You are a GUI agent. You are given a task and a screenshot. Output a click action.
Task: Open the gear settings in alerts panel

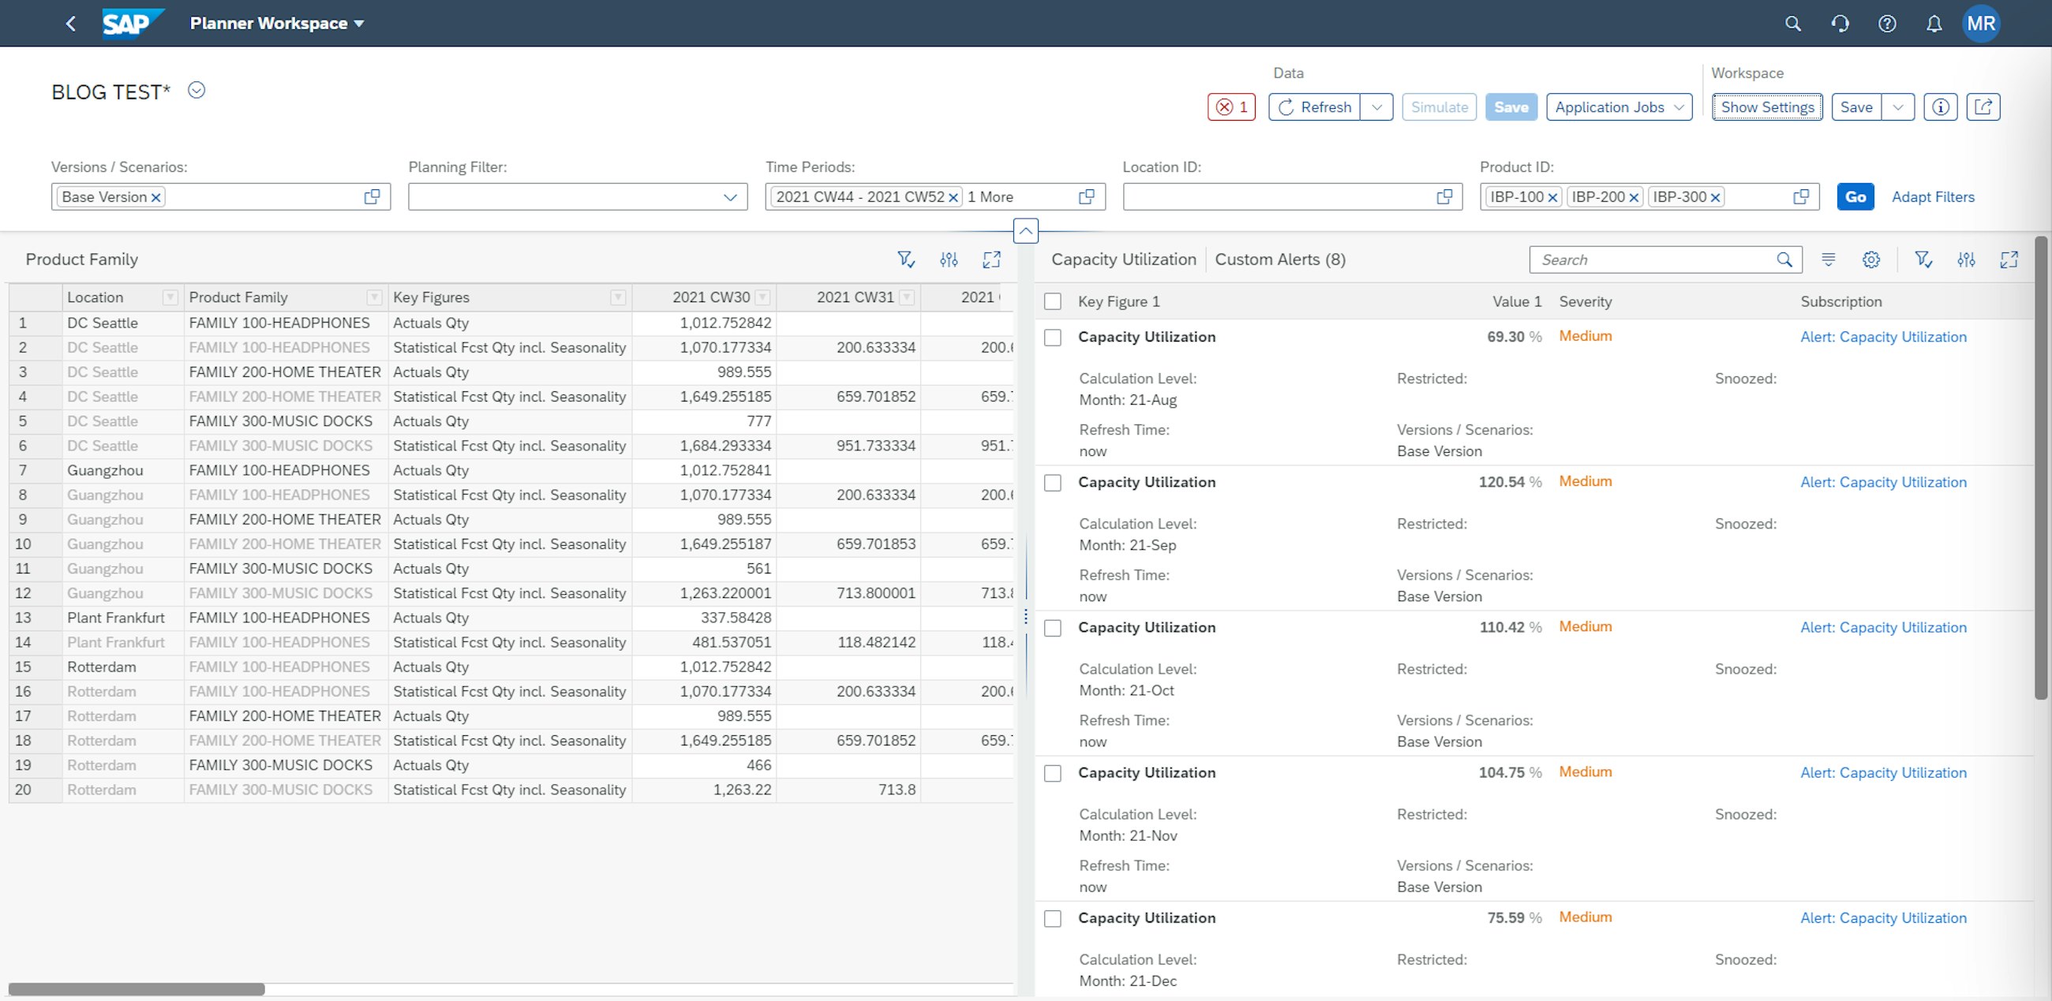coord(1872,259)
